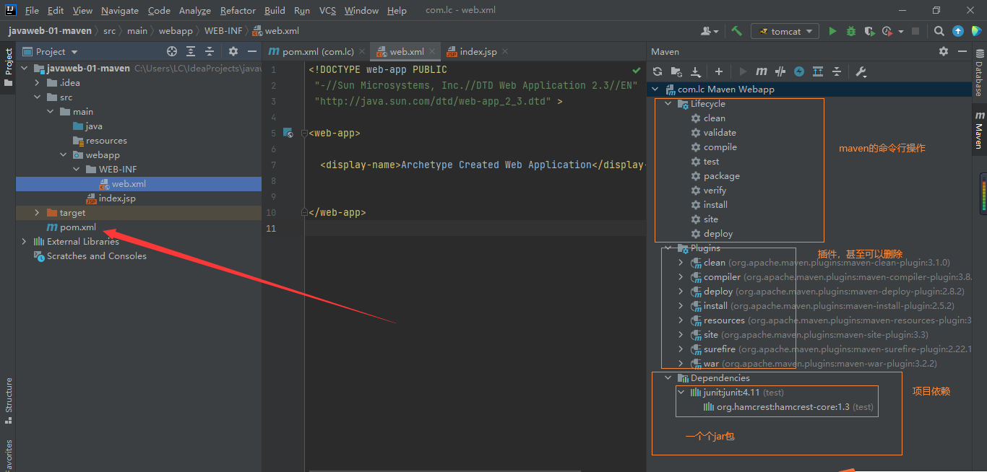Hide the Maven tool window

click(x=962, y=51)
